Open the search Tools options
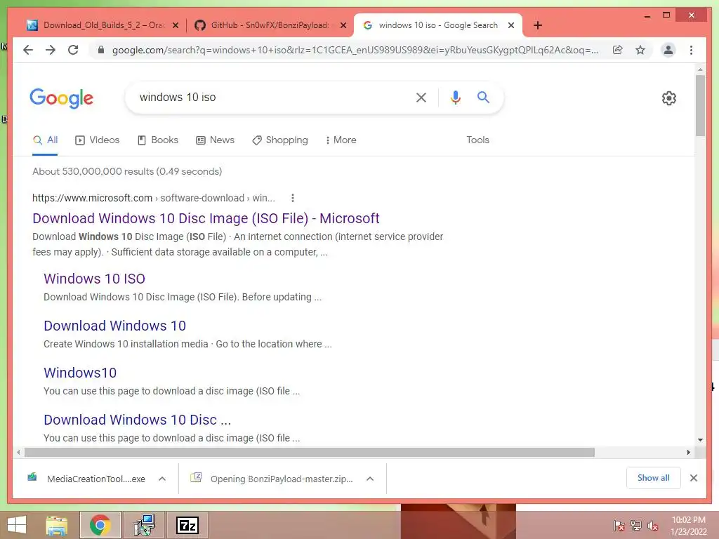 point(477,140)
